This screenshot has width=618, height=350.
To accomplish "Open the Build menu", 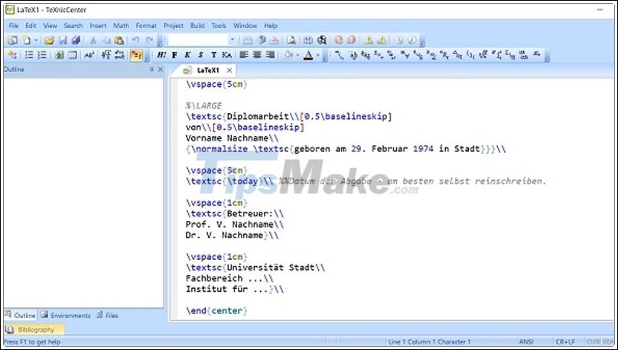I will [x=197, y=25].
